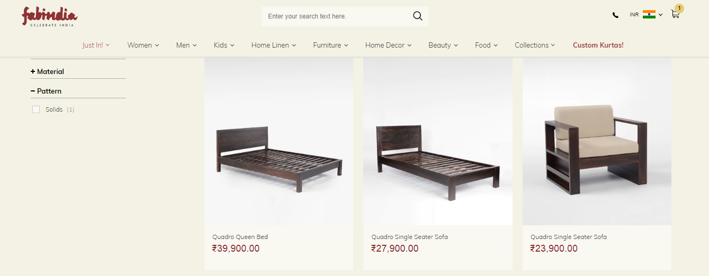Viewport: 709px width, 276px height.
Task: Collapse the Pattern filter section
Action: 46,91
